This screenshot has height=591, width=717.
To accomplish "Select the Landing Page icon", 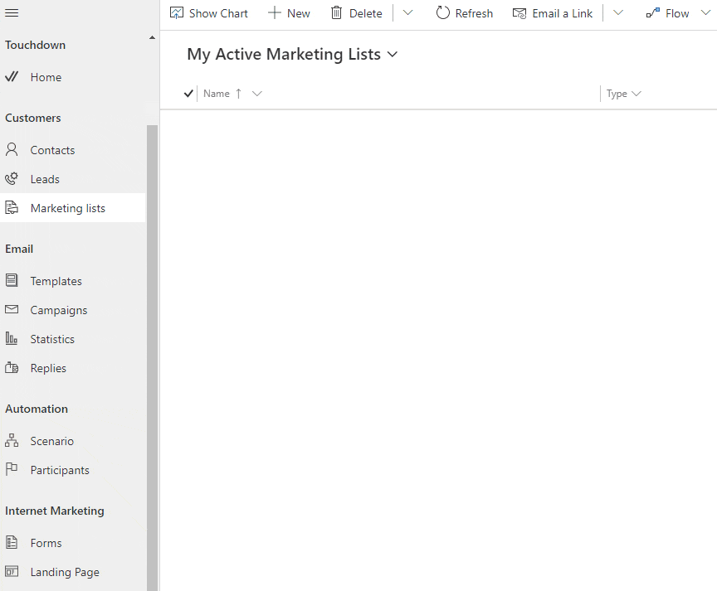I will [x=13, y=572].
